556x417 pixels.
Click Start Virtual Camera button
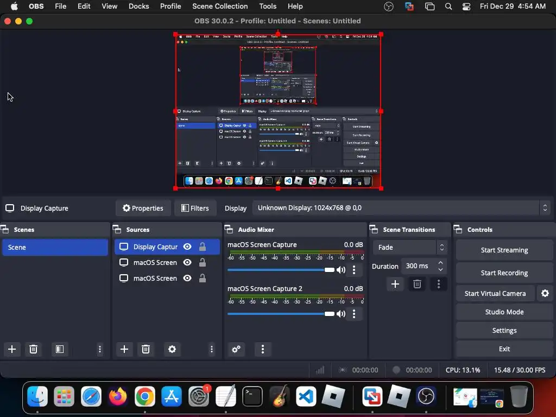495,293
